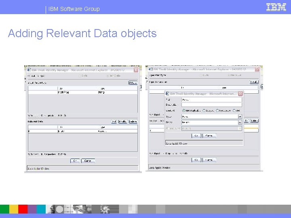Click Cancel button inside the inner dialog
Screen dimensions: 291x218
[209, 136]
